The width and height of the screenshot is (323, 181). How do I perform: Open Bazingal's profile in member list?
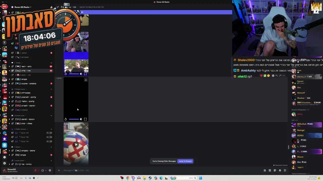307,130
